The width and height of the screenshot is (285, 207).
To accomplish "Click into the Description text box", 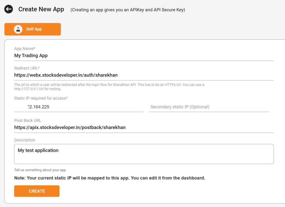I will [x=144, y=154].
